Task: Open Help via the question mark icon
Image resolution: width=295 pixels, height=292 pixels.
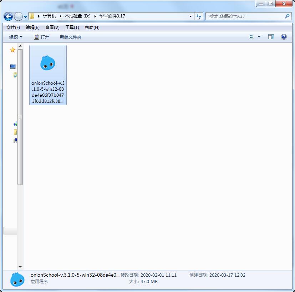Action: click(x=284, y=36)
